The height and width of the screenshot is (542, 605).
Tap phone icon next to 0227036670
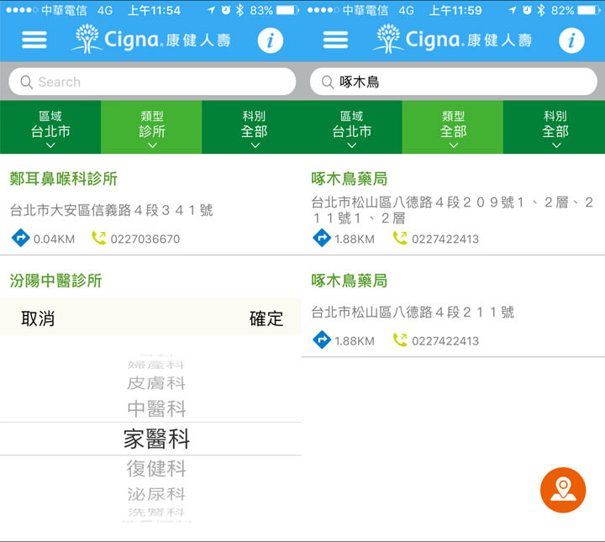click(99, 239)
